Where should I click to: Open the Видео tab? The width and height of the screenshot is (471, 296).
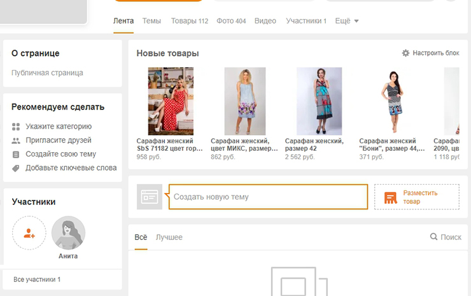(265, 21)
